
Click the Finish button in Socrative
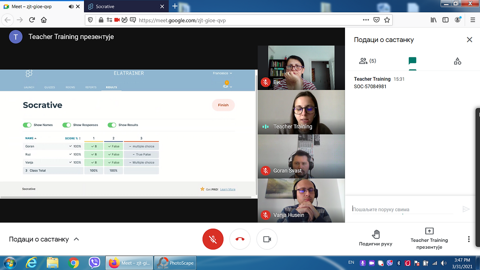[223, 105]
